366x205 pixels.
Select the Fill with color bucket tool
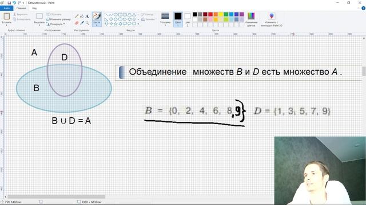click(82, 17)
